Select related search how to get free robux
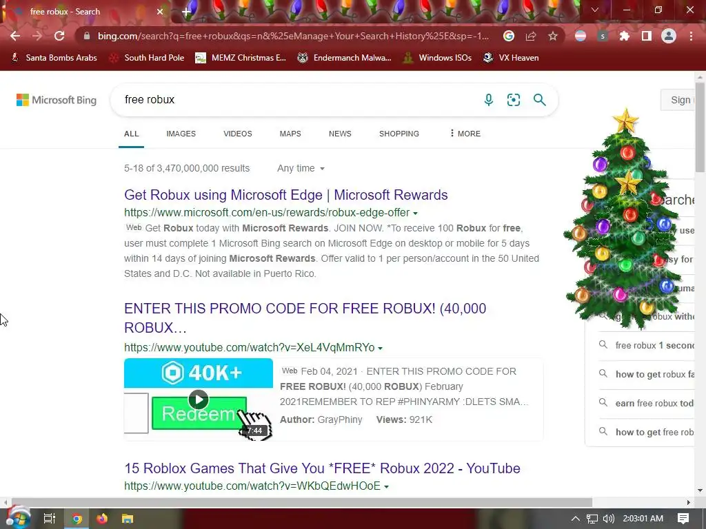This screenshot has width=706, height=529. pyautogui.click(x=647, y=432)
